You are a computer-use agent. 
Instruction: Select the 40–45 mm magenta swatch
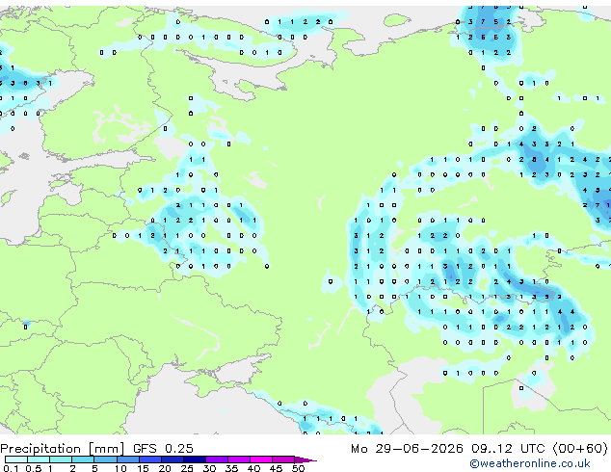(x=261, y=459)
